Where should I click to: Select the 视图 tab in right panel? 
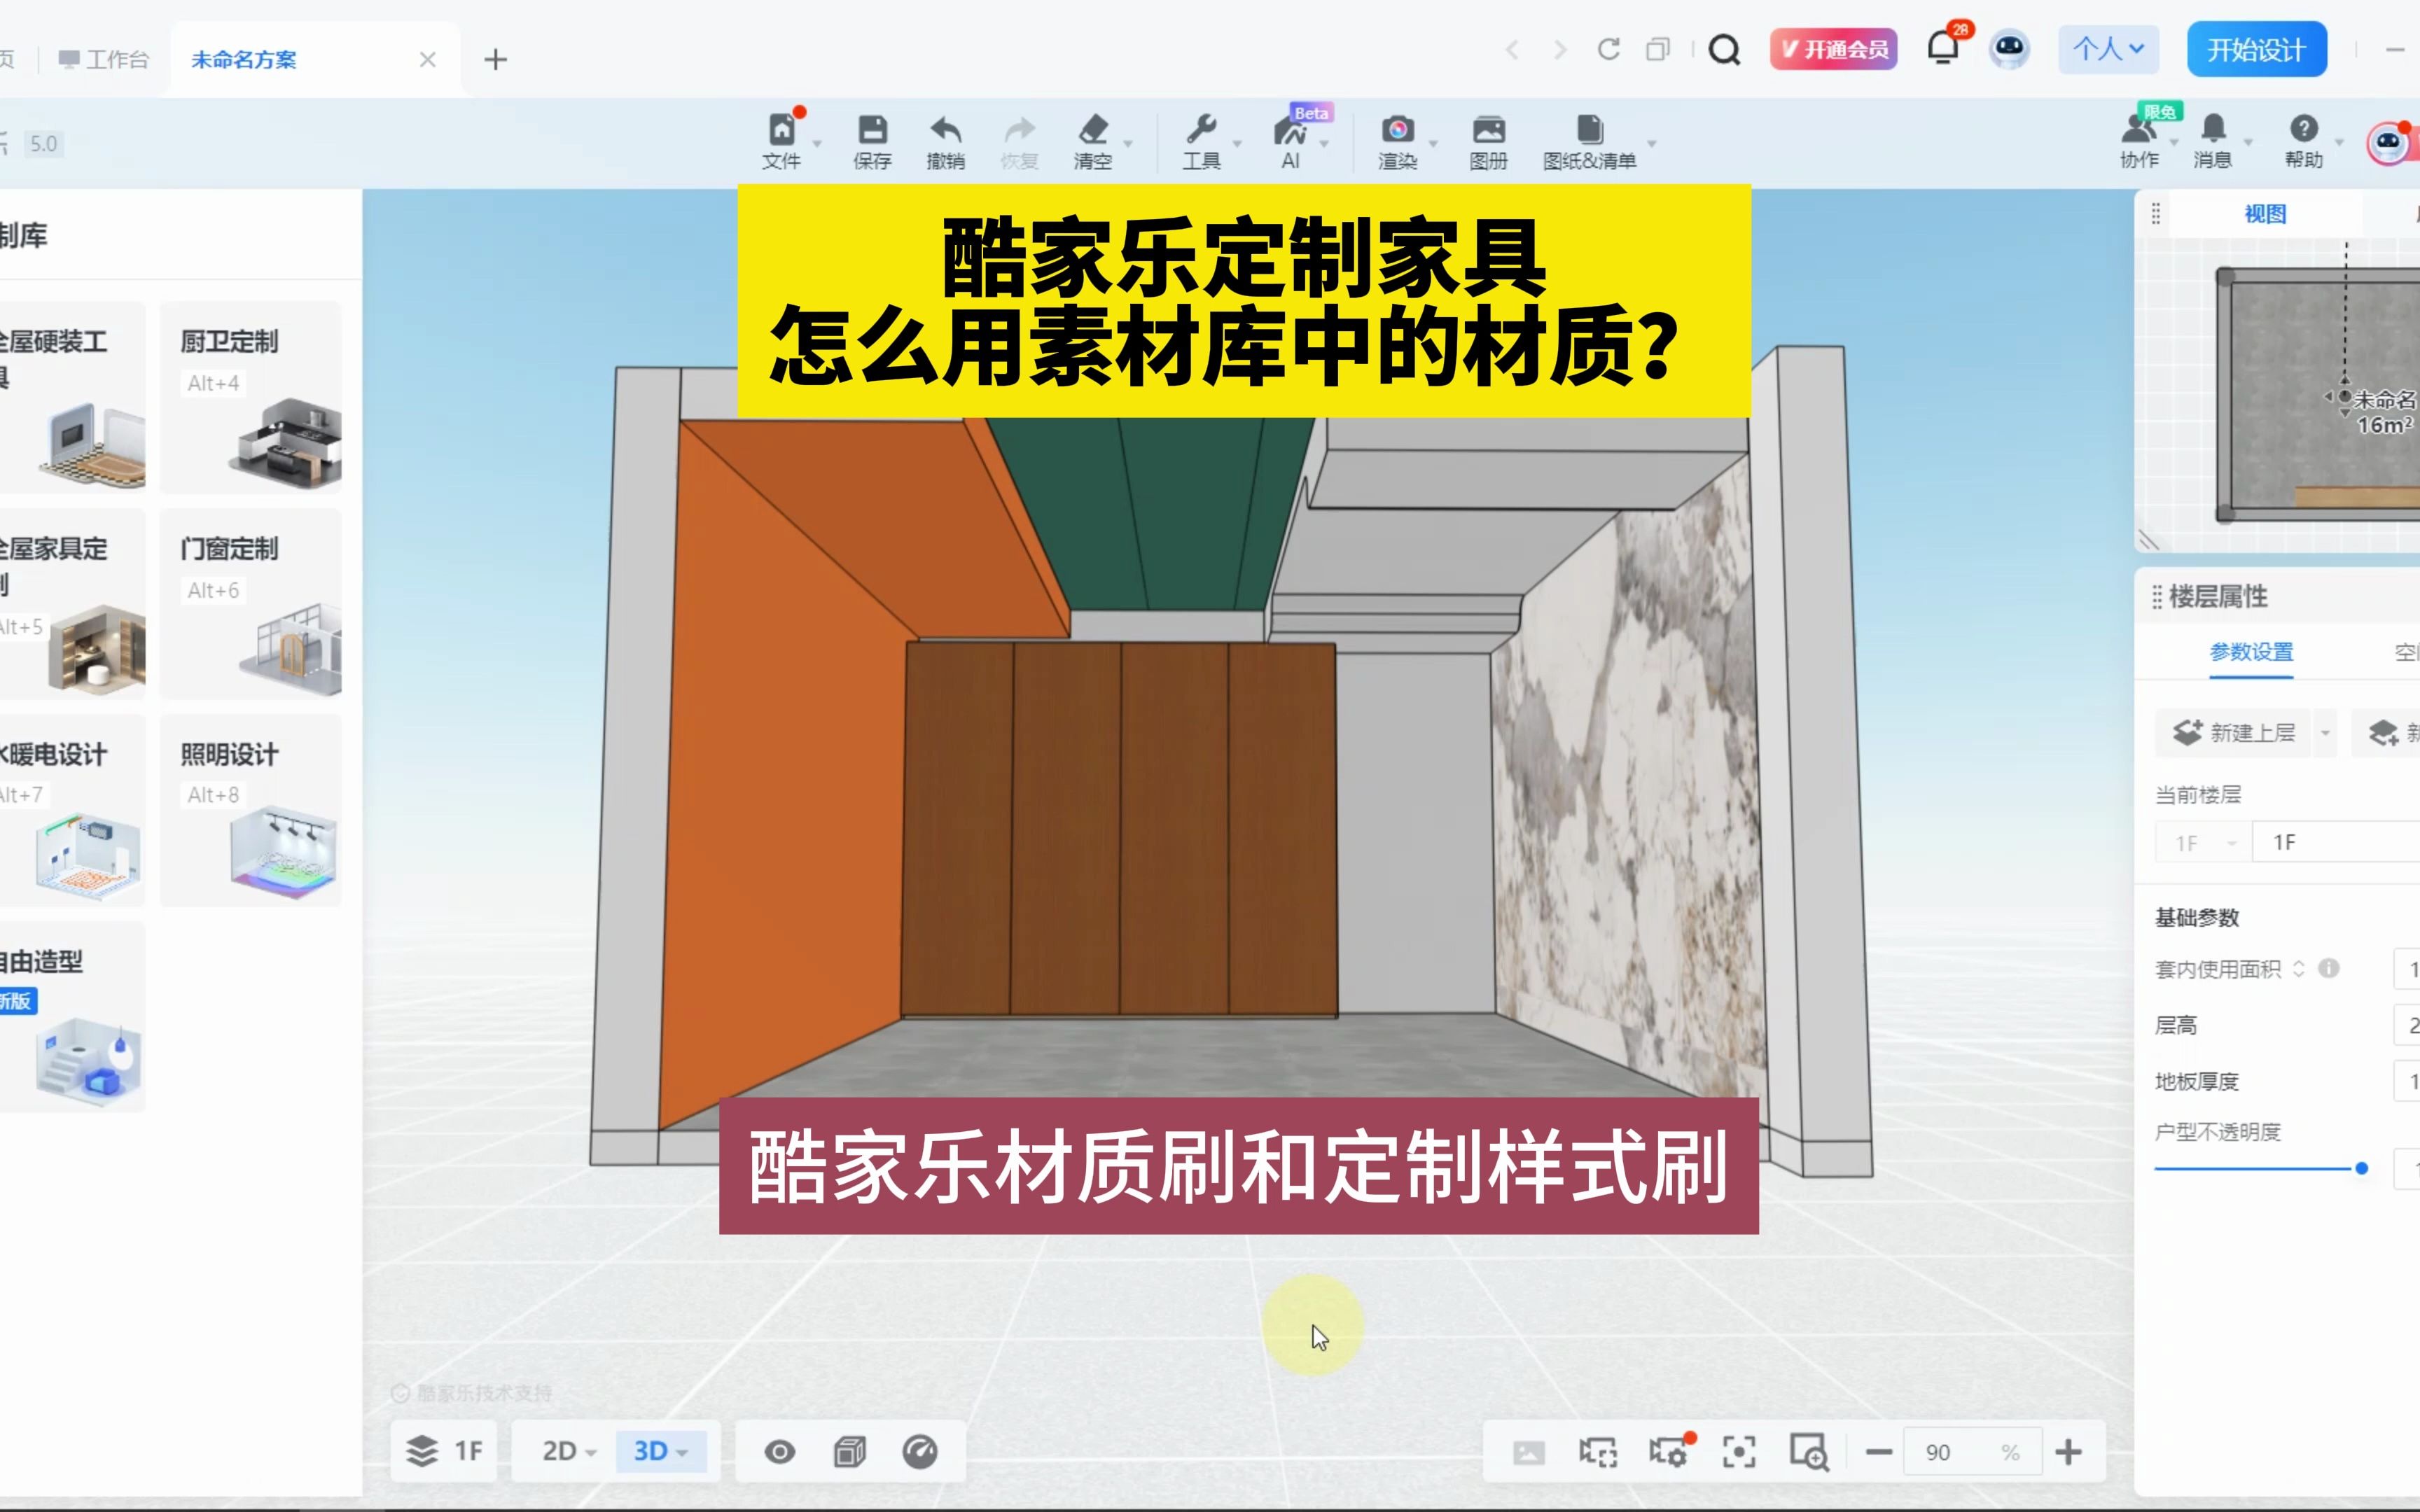pyautogui.click(x=2265, y=214)
